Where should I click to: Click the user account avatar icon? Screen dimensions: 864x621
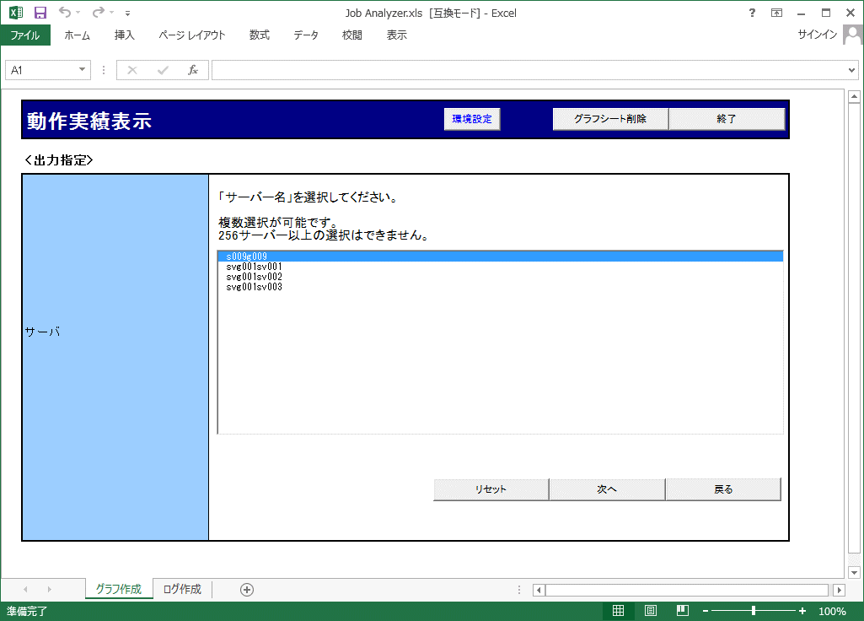(852, 35)
